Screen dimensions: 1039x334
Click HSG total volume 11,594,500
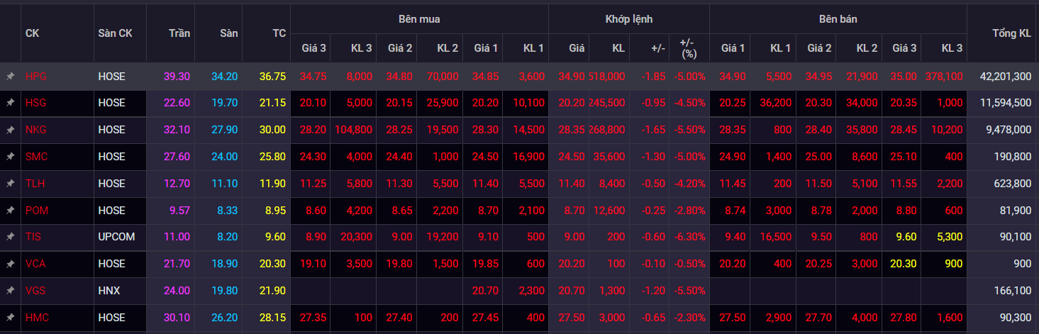pos(1006,103)
